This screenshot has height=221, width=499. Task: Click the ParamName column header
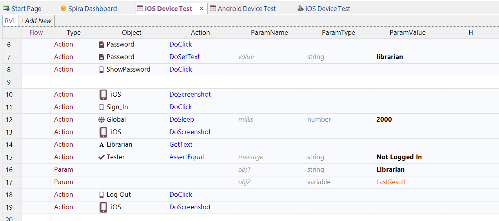point(270,32)
